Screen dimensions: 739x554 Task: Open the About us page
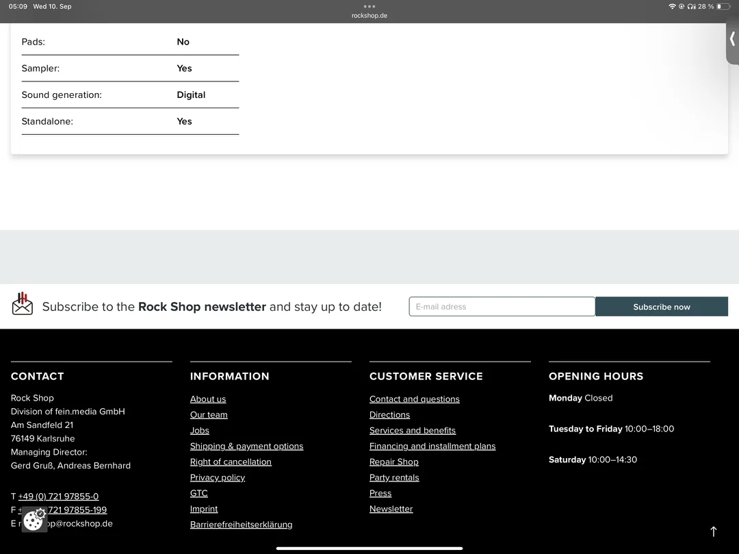coord(207,399)
